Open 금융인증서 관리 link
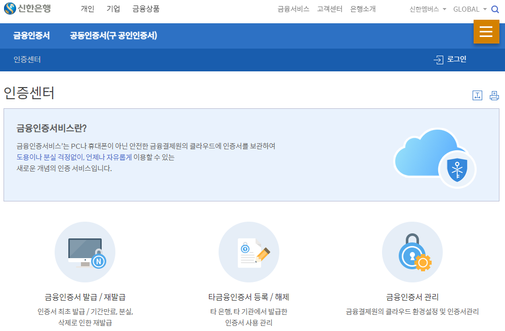Image resolution: width=505 pixels, height=331 pixels. click(412, 297)
